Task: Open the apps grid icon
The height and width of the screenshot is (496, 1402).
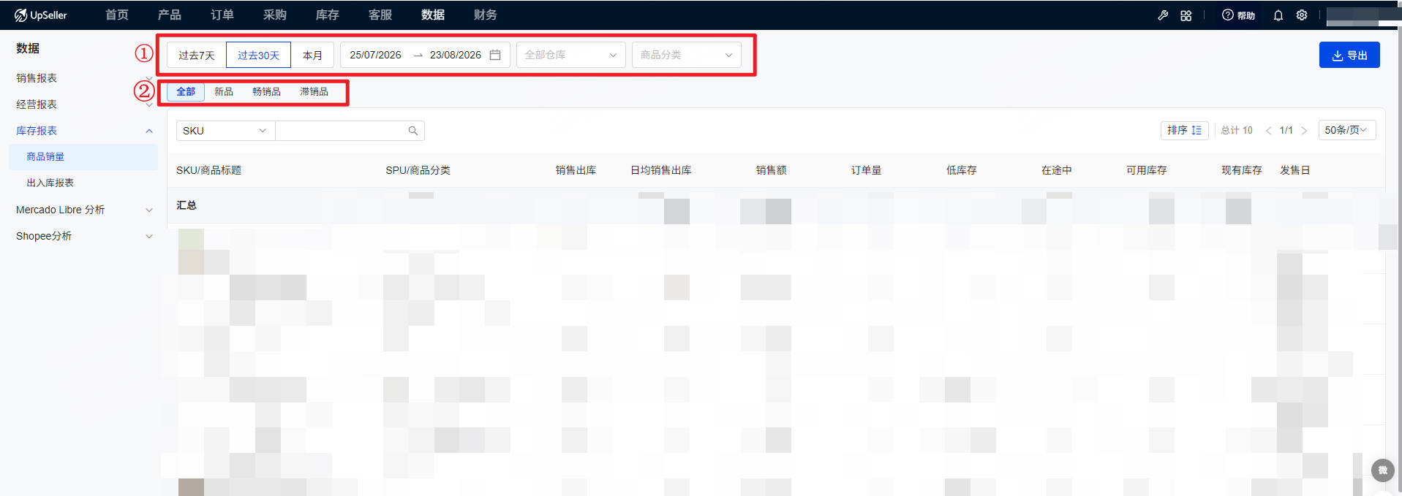Action: click(1186, 15)
